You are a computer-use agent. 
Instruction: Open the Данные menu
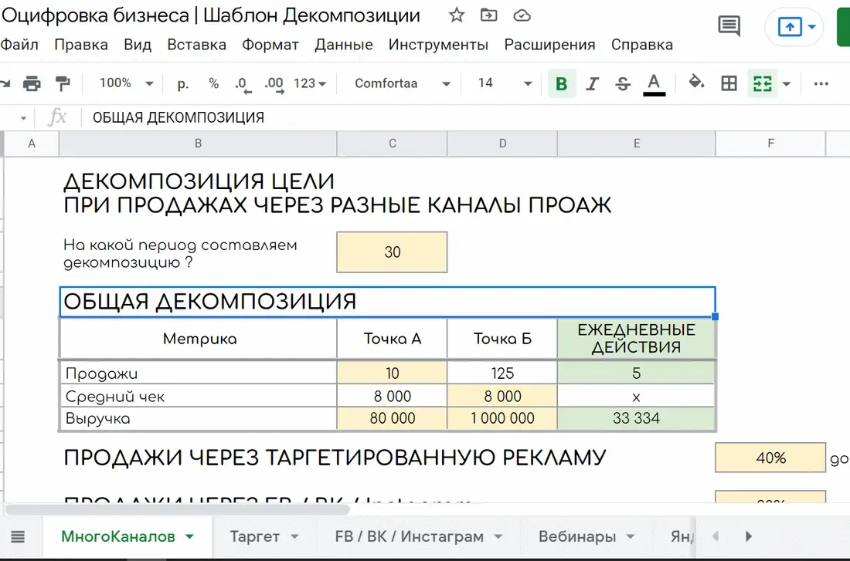pos(344,45)
